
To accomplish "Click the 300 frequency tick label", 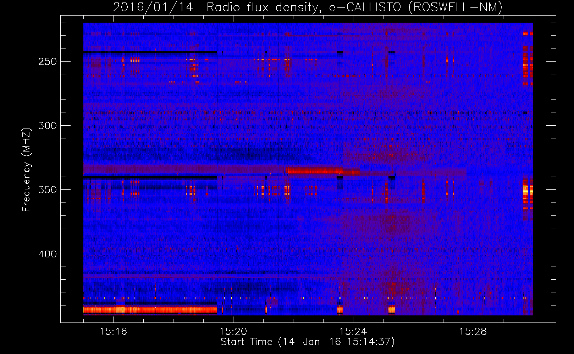I will tap(48, 126).
